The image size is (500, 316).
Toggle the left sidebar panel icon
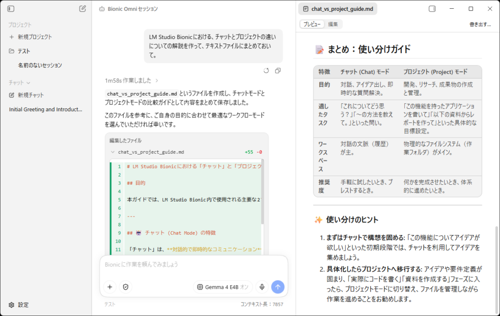point(11,9)
